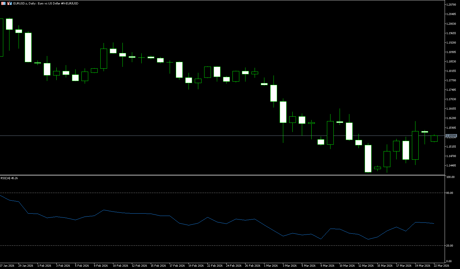Select the 1 Mar 2026 date label
460x269 pixels.
(271, 266)
